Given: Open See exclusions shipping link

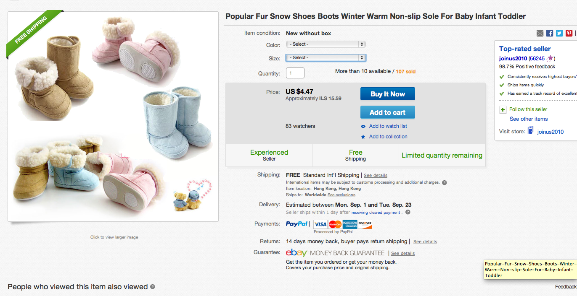Looking at the screenshot, I should click(341, 195).
